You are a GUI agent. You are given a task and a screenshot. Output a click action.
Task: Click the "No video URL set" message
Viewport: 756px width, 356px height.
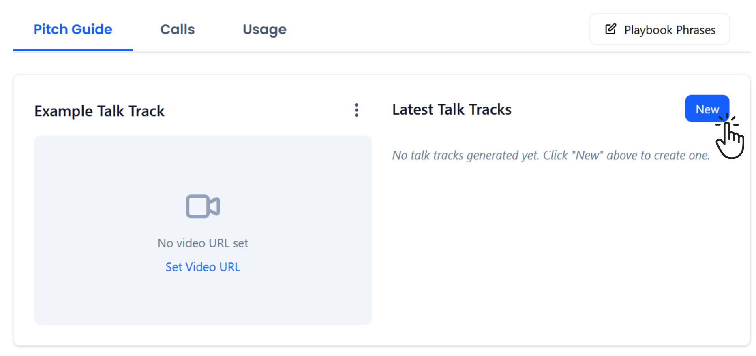(203, 243)
